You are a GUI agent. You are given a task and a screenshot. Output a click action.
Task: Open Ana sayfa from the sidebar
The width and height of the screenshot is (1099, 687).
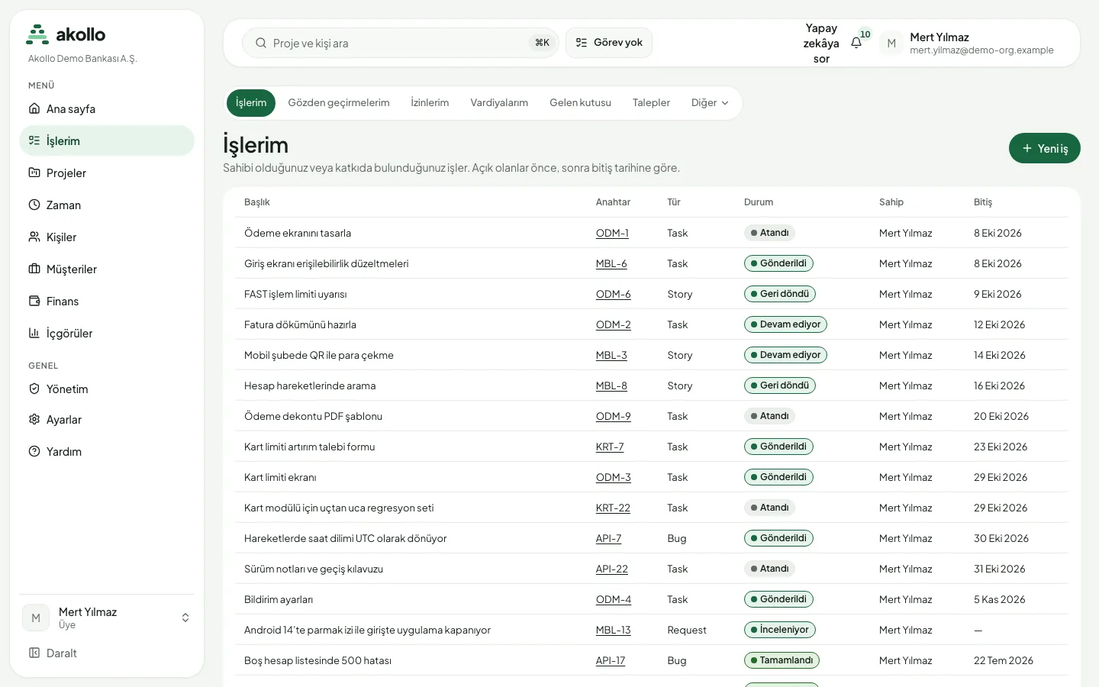point(107,108)
